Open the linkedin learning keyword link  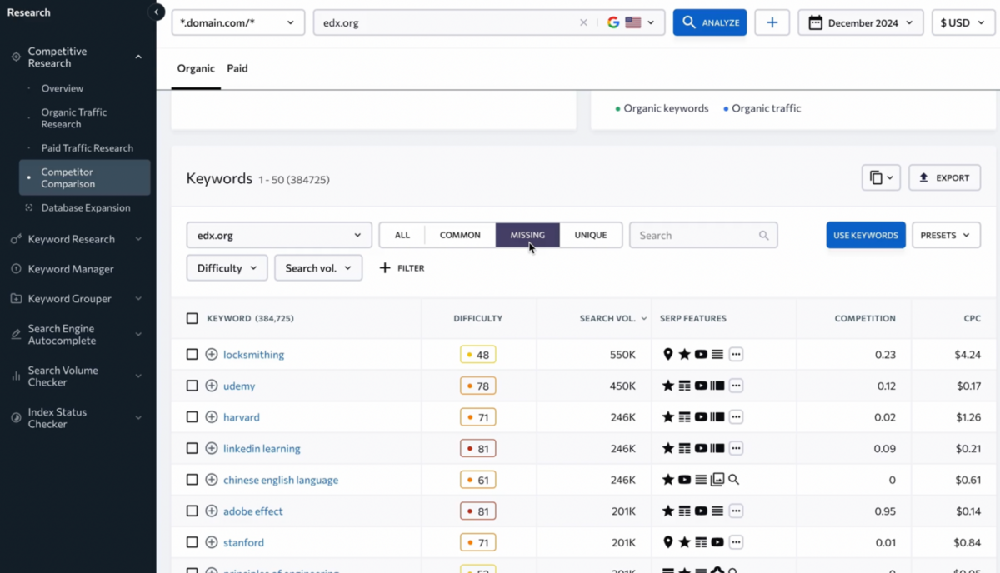tap(262, 448)
